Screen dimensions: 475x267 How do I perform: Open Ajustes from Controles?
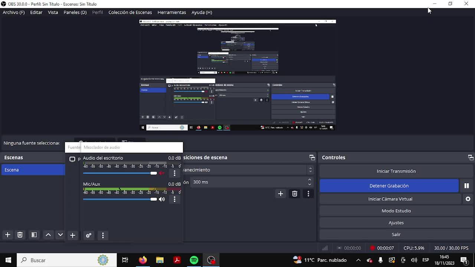pyautogui.click(x=396, y=223)
